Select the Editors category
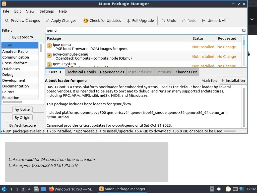The width and height of the screenshot is (257, 193). click(20, 92)
